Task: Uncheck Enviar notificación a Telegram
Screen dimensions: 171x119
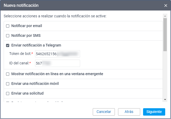Action: [8, 45]
